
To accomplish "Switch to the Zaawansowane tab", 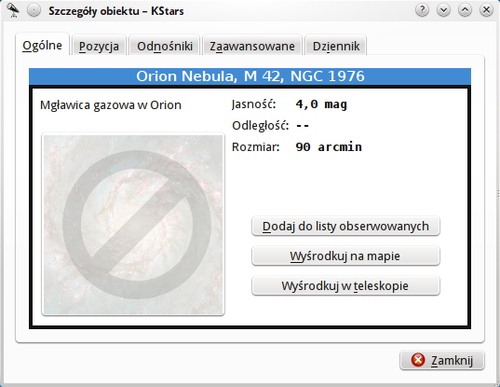I will tap(252, 46).
